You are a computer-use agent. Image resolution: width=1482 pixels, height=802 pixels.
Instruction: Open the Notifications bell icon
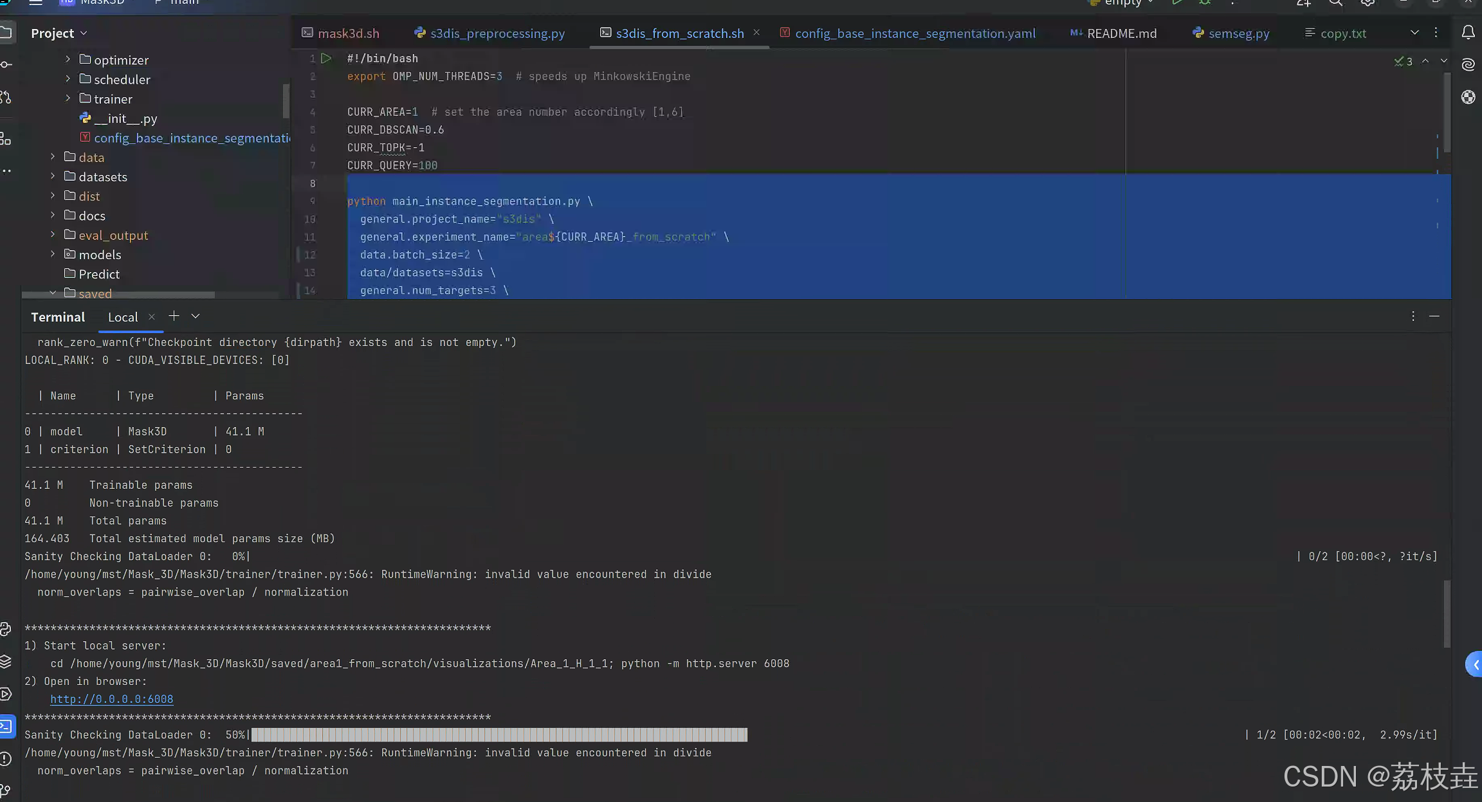click(1468, 33)
